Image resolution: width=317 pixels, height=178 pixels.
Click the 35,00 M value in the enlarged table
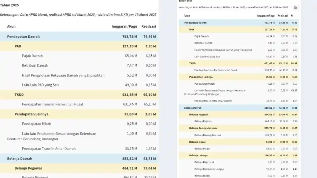click(x=131, y=114)
